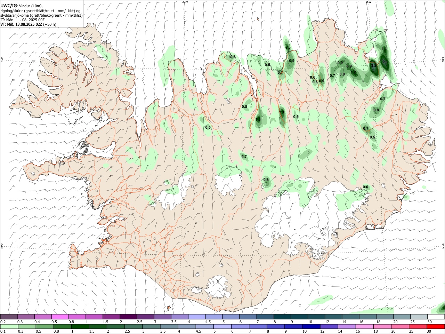Select the palest green 0.1 swatch in lower legend row
Viewport: 445px width, 334px height.
click(9, 327)
